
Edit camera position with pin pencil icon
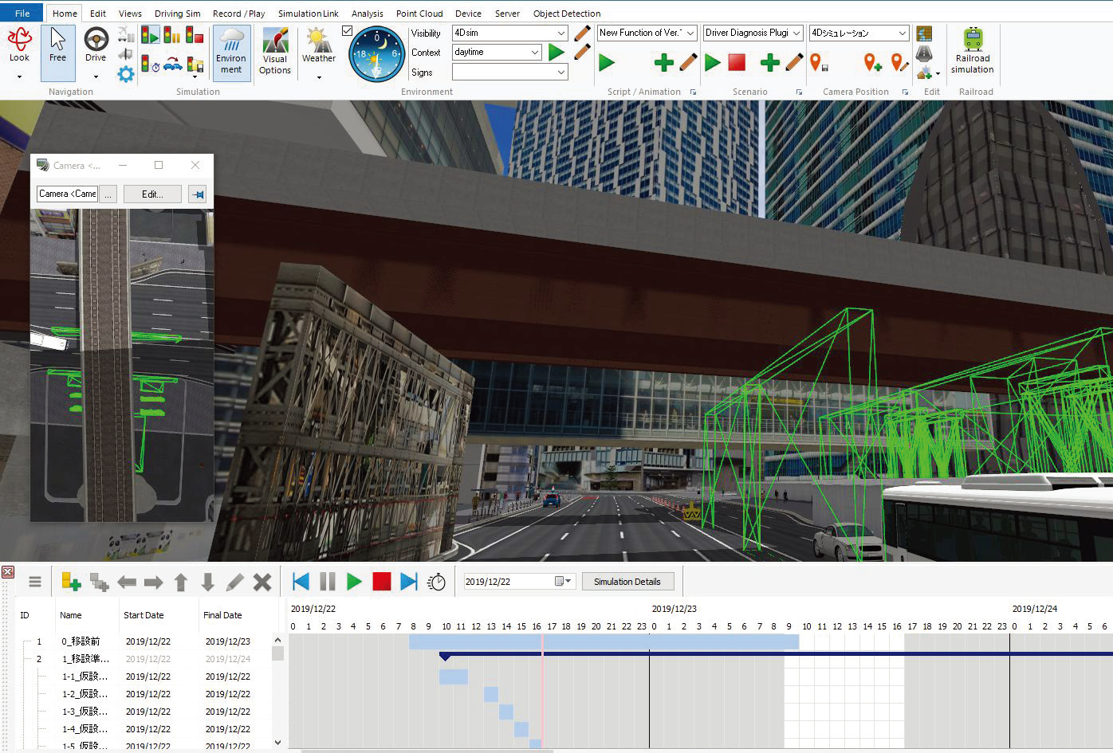[899, 62]
